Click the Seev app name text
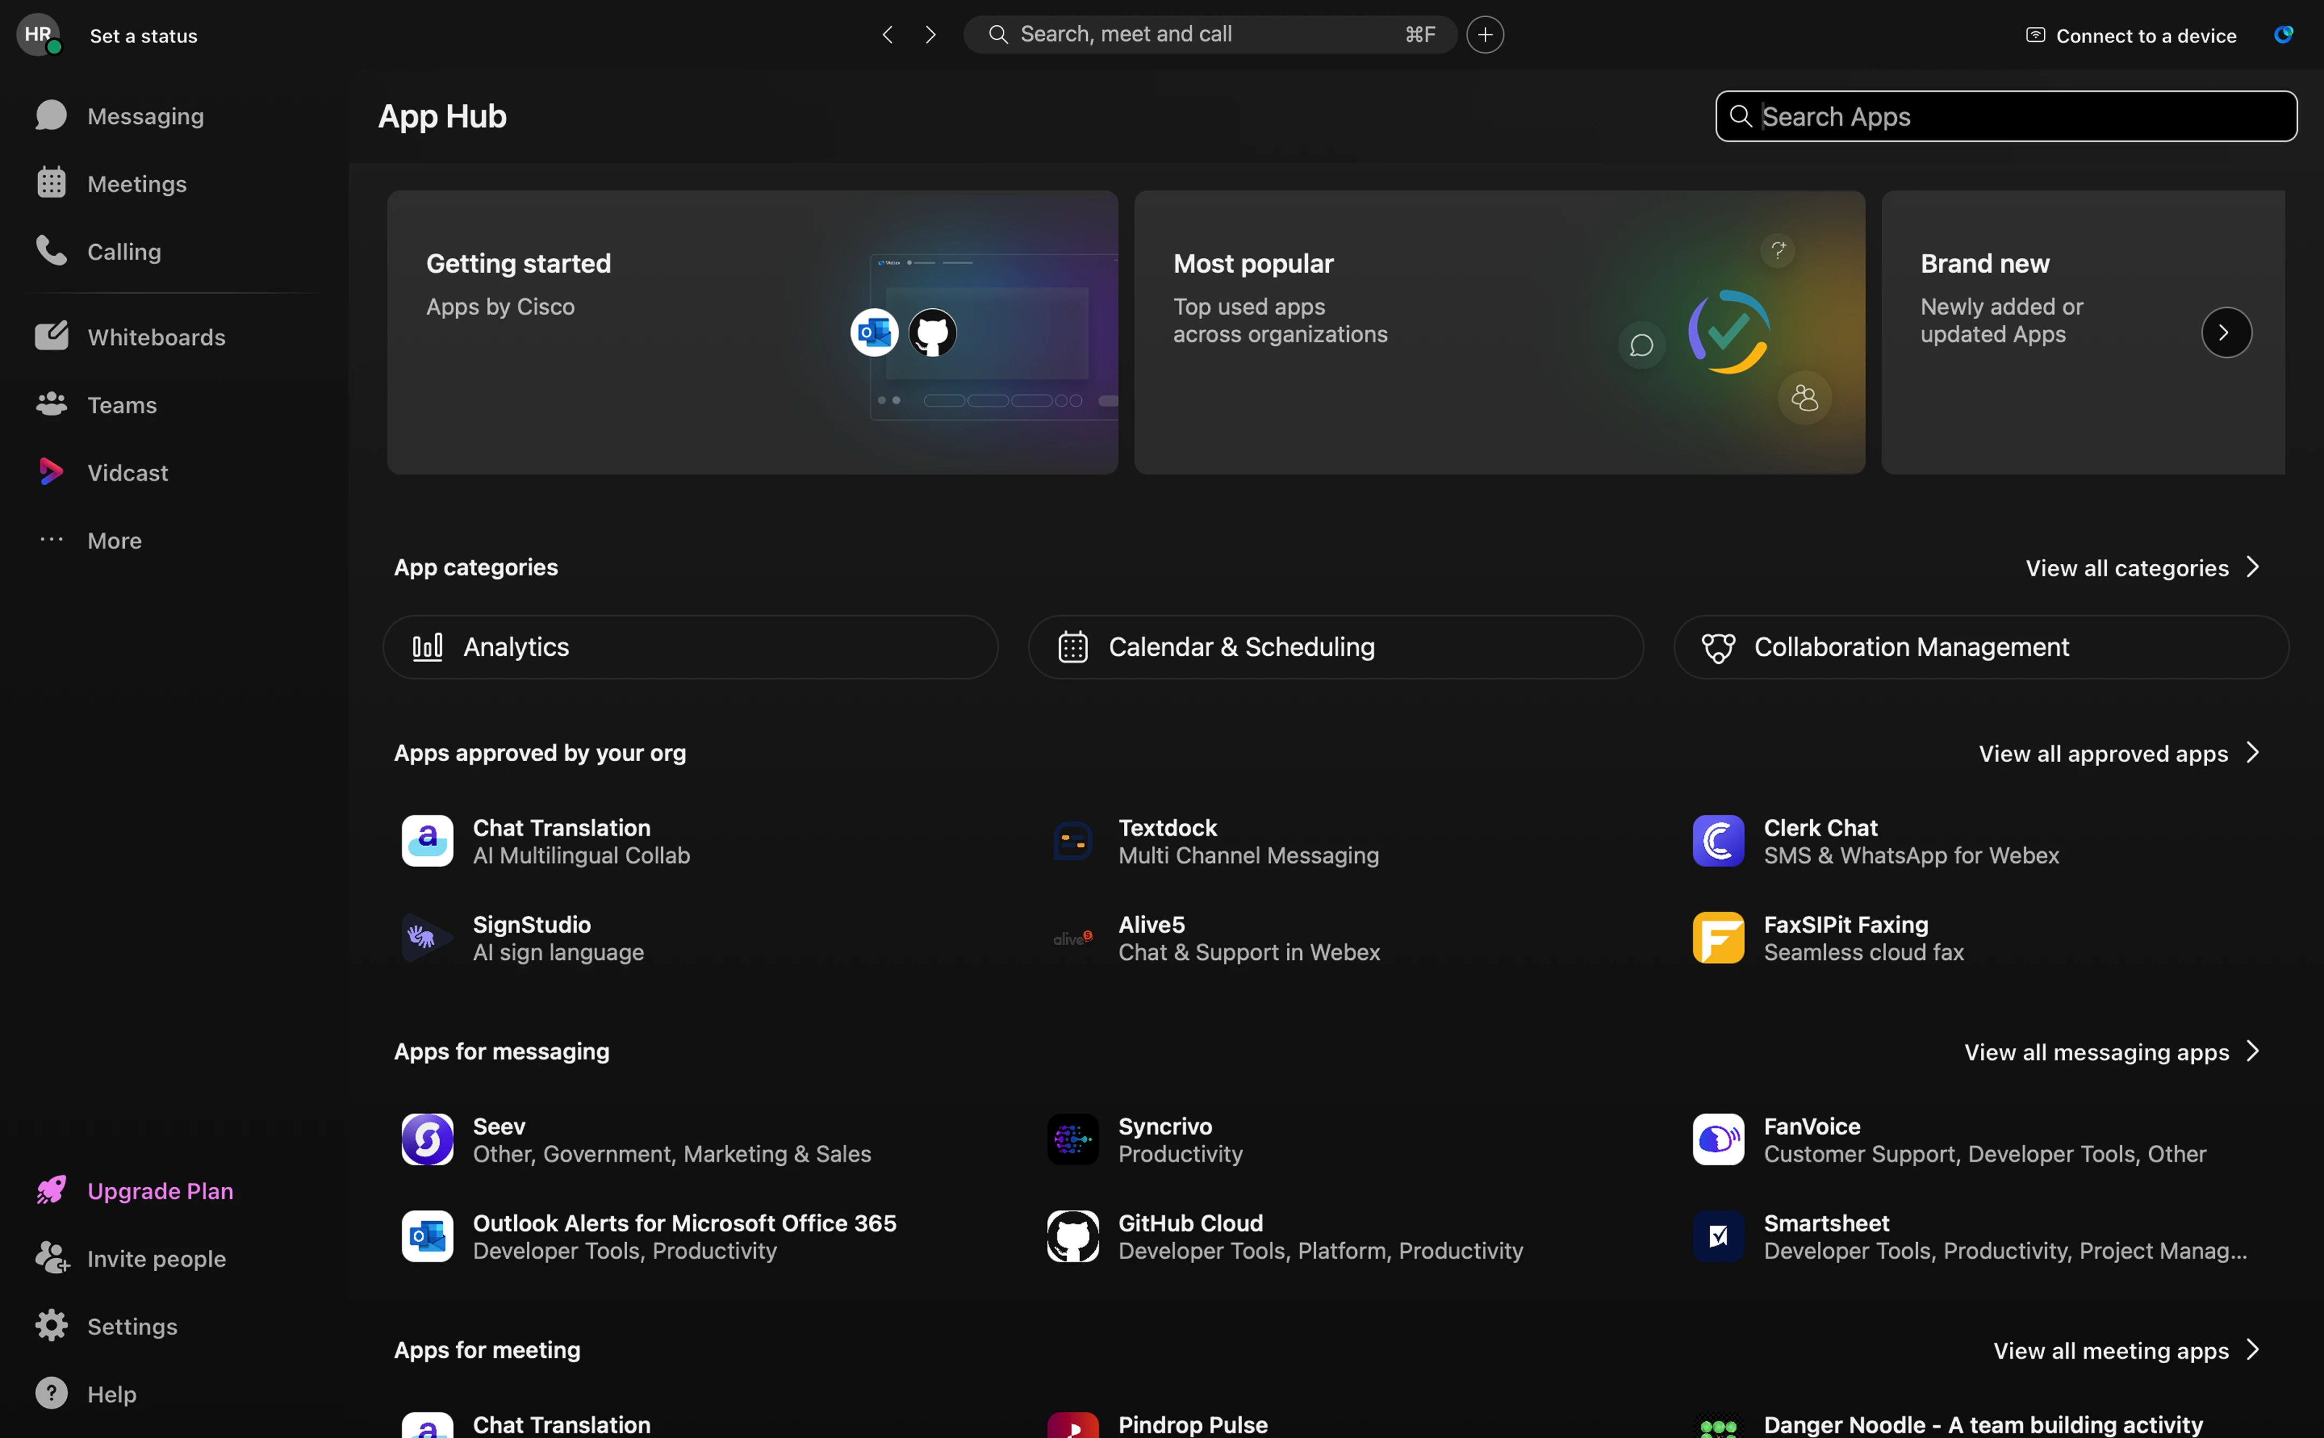 pos(499,1126)
